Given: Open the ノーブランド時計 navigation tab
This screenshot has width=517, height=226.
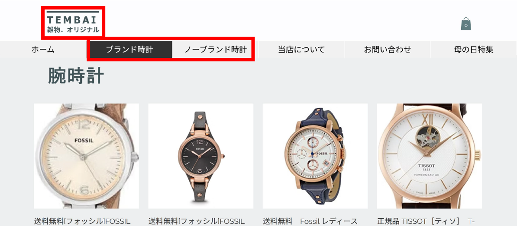Looking at the screenshot, I should pos(215,50).
